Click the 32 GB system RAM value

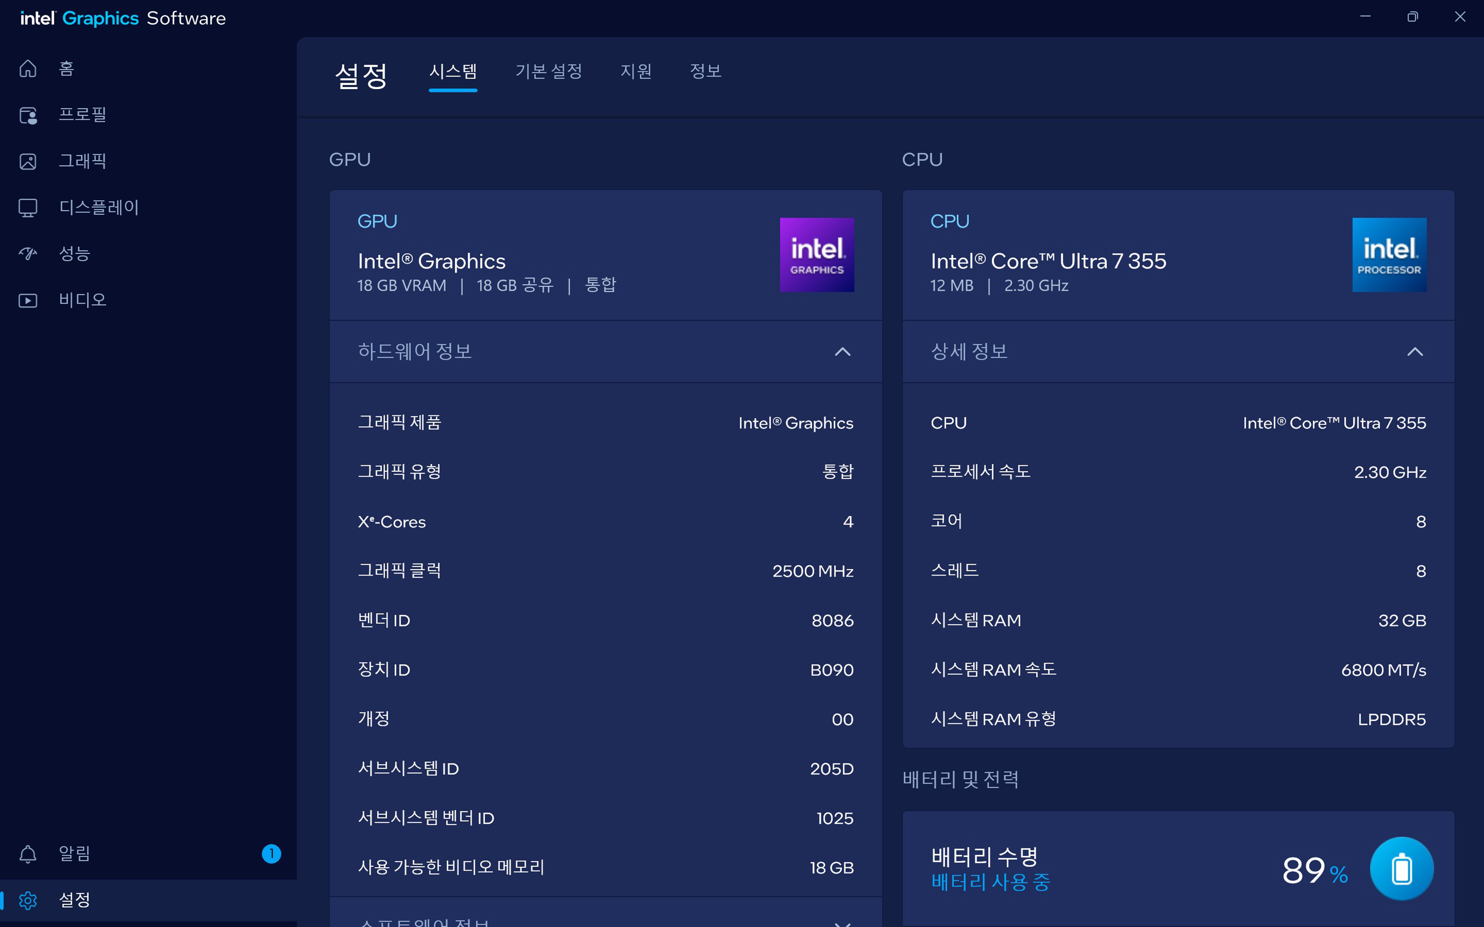coord(1402,620)
